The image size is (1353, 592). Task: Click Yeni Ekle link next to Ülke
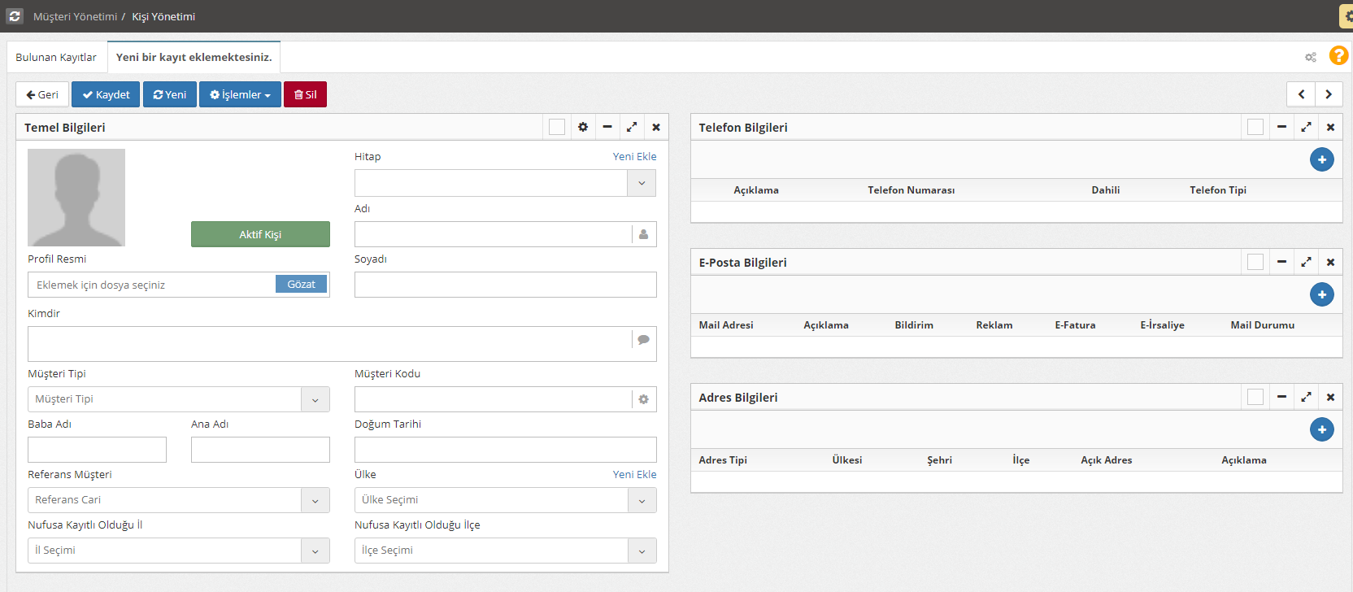634,474
